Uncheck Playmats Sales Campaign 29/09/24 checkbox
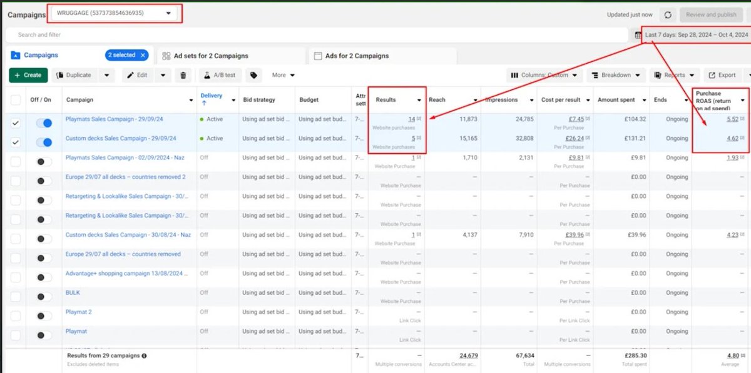 [x=16, y=123]
